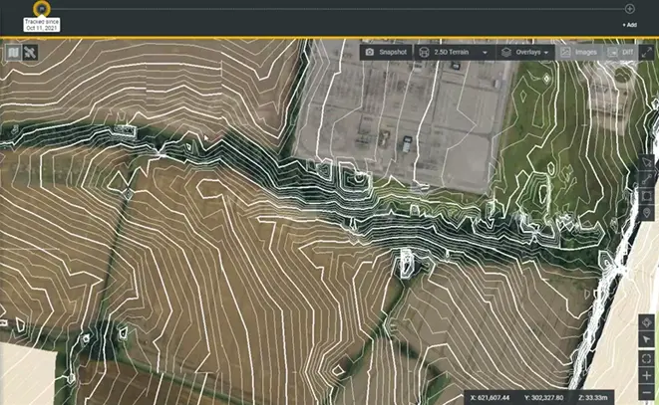Toggle the Diff comparison view
This screenshot has height=405, width=659.
621,52
